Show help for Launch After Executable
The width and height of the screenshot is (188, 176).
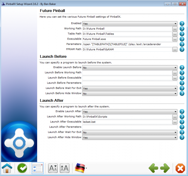pos(182,122)
